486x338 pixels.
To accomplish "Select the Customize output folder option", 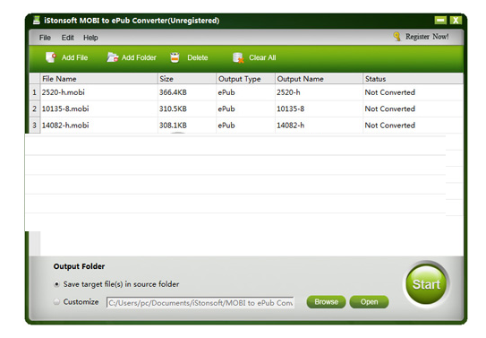I will [56, 301].
